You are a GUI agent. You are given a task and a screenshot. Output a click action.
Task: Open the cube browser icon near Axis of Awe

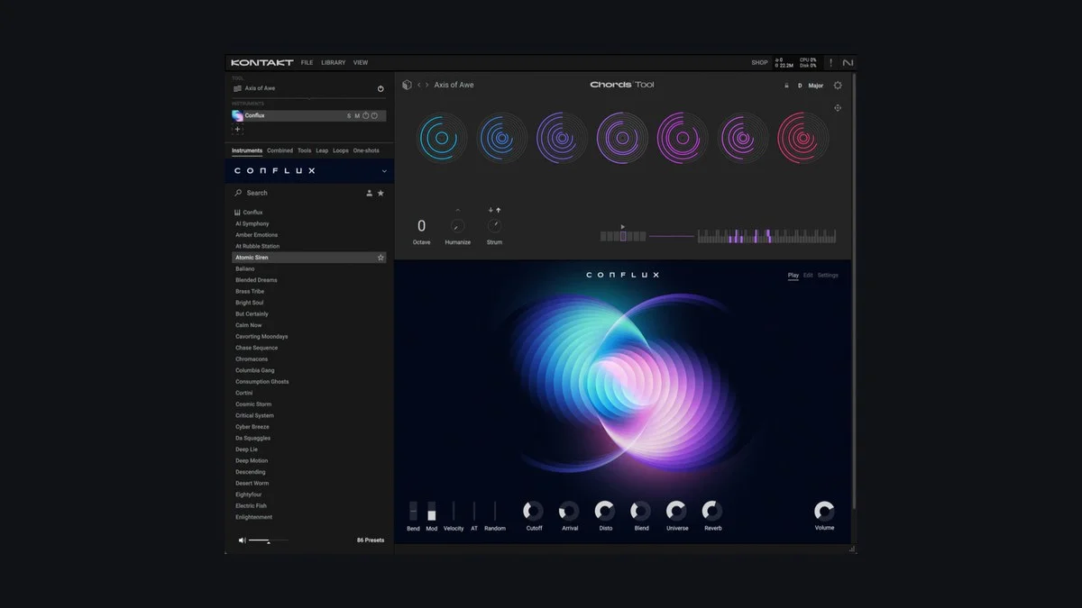407,85
